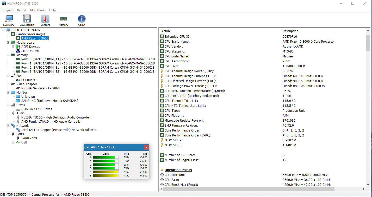Viewport: 372px width, 197px height.
Task: Collapse the Memory tree branch
Action: click(8, 55)
